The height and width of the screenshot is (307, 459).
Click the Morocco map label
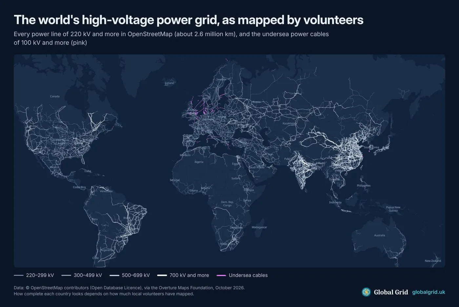pyautogui.click(x=185, y=155)
